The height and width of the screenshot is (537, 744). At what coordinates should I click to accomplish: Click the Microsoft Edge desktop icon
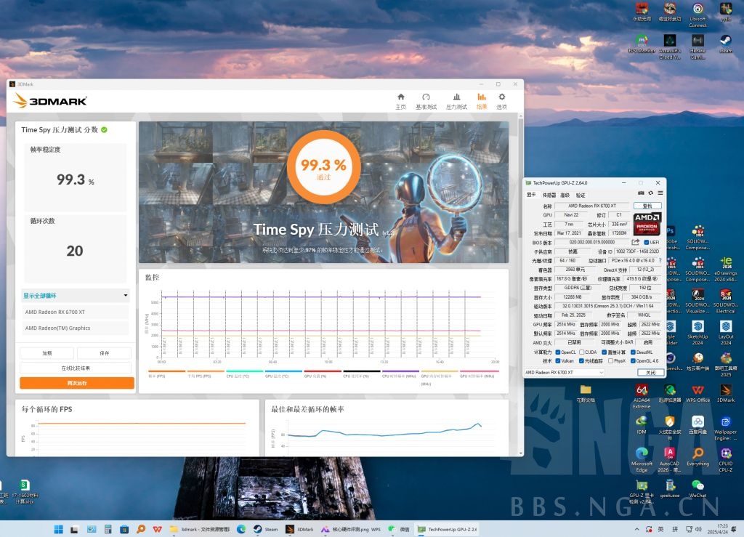pos(642,460)
